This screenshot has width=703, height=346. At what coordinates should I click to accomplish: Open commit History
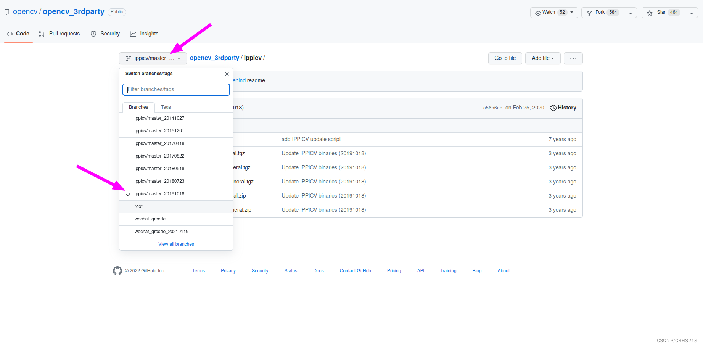(563, 108)
